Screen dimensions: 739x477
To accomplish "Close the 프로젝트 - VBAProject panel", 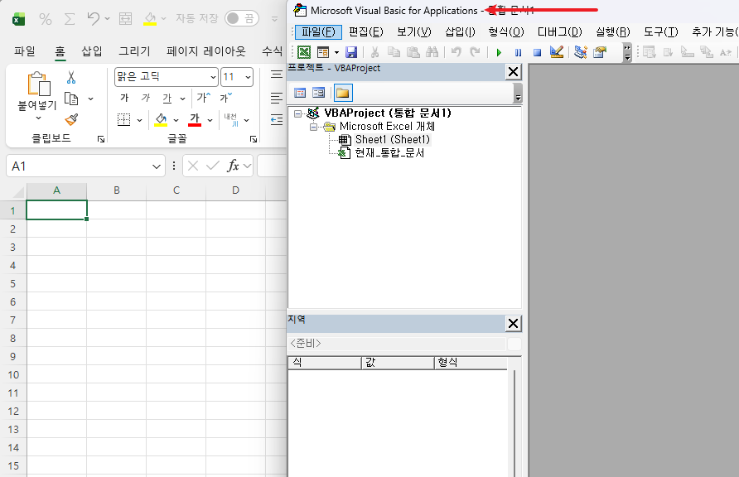I will pyautogui.click(x=513, y=72).
